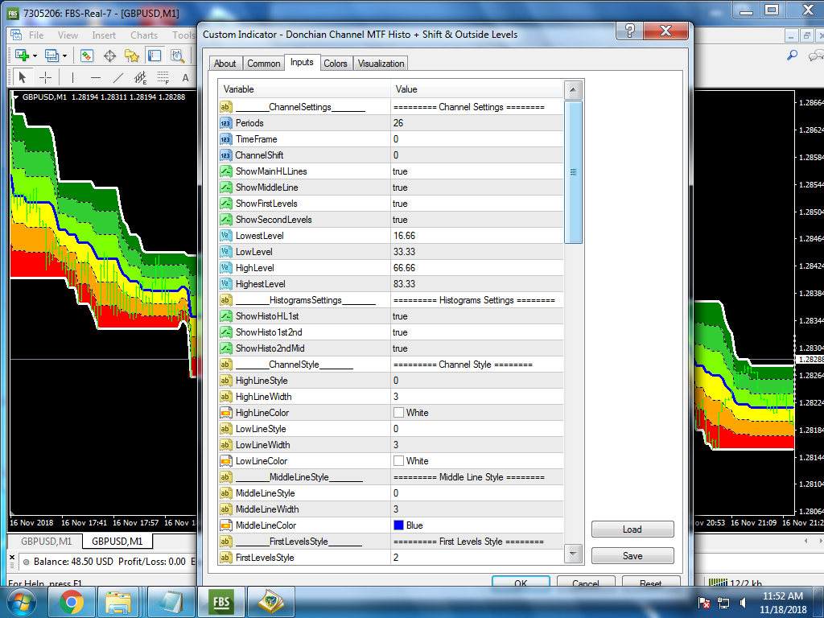The image size is (824, 618).
Task: Click the Load button
Action: (x=632, y=529)
